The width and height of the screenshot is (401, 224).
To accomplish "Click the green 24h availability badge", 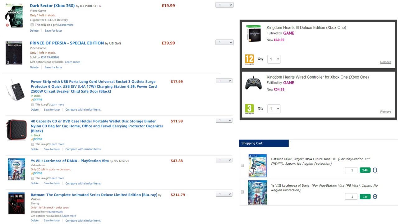I will [x=365, y=170].
